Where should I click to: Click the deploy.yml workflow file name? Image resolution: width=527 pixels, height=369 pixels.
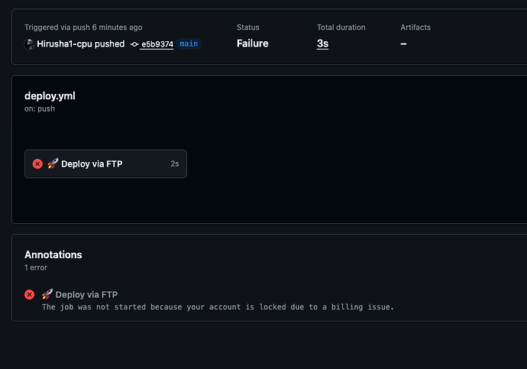point(50,96)
